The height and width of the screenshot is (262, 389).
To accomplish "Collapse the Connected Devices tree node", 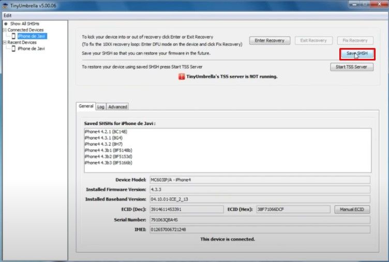I will coord(4,30).
